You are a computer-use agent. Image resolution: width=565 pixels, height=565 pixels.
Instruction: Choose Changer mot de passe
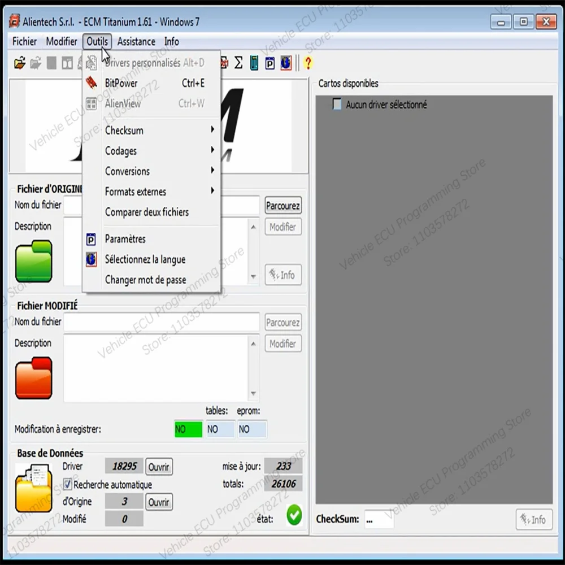(x=151, y=280)
